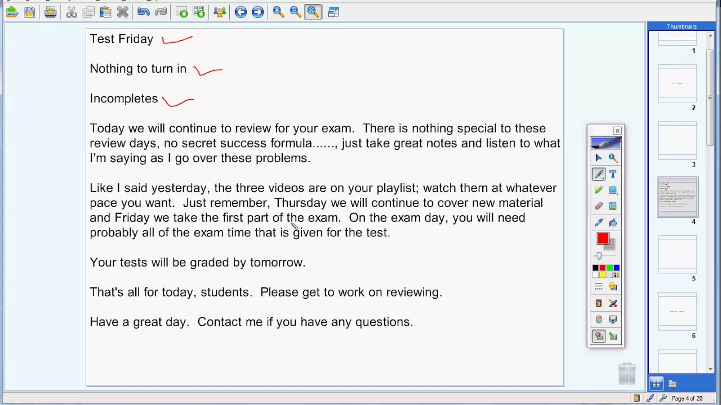Select the toolbox magnifier tool
Viewport: 721px width, 405px height.
[613, 158]
